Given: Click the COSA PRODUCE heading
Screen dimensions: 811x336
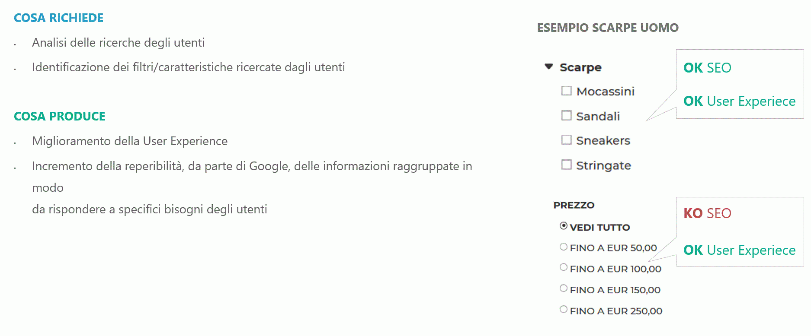Looking at the screenshot, I should pos(60,116).
